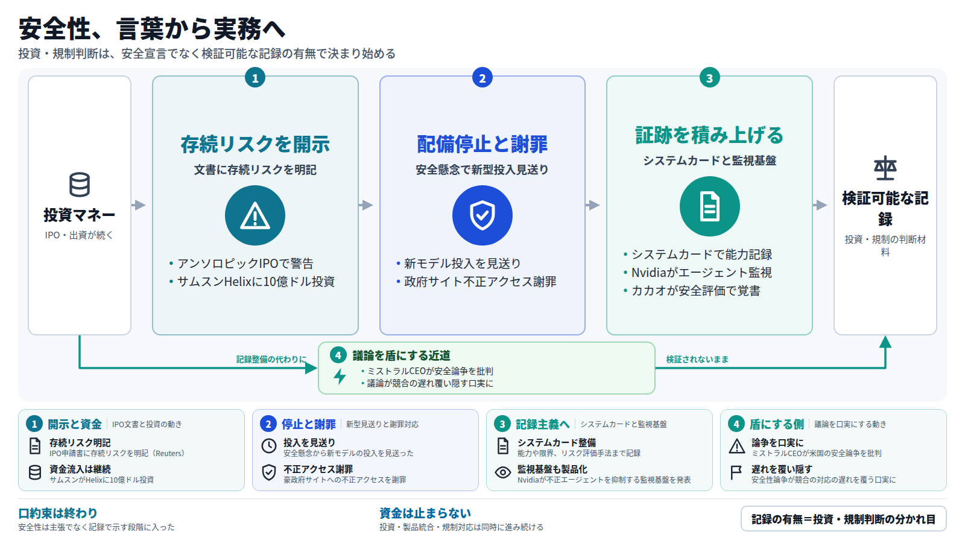The image size is (965, 543).
Task: Click the number 2 badge beside 停止と謝罪
Action: (268, 424)
